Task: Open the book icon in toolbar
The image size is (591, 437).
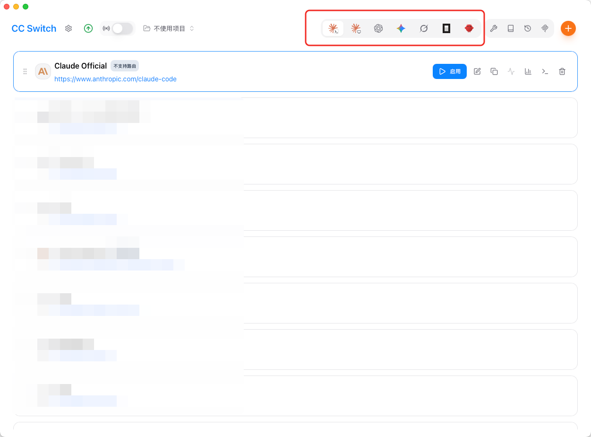Action: [x=511, y=28]
